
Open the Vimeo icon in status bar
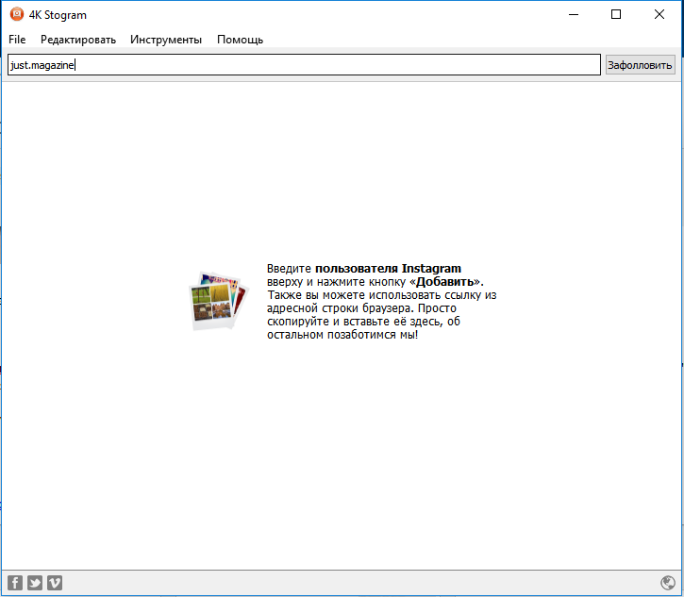click(55, 583)
